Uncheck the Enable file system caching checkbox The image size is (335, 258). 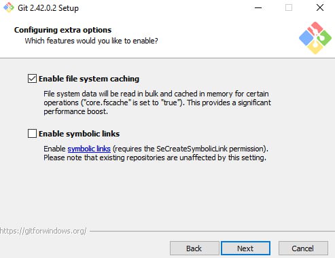click(x=32, y=79)
